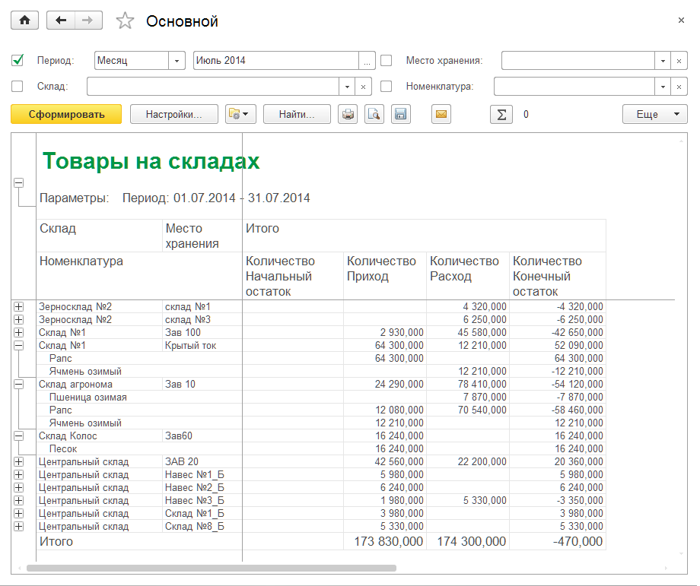The width and height of the screenshot is (700, 586).
Task: Enable the Склад filter checkbox
Action: [17, 86]
